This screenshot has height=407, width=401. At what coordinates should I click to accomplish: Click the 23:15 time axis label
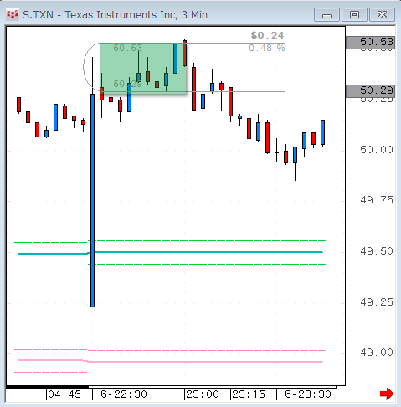[x=249, y=394]
